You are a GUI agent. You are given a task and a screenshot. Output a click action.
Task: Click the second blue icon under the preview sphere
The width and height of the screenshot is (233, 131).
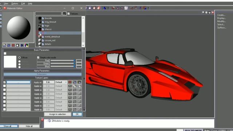click(x=9, y=45)
